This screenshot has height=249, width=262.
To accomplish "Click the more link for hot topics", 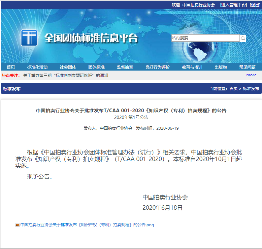I will (251, 75).
